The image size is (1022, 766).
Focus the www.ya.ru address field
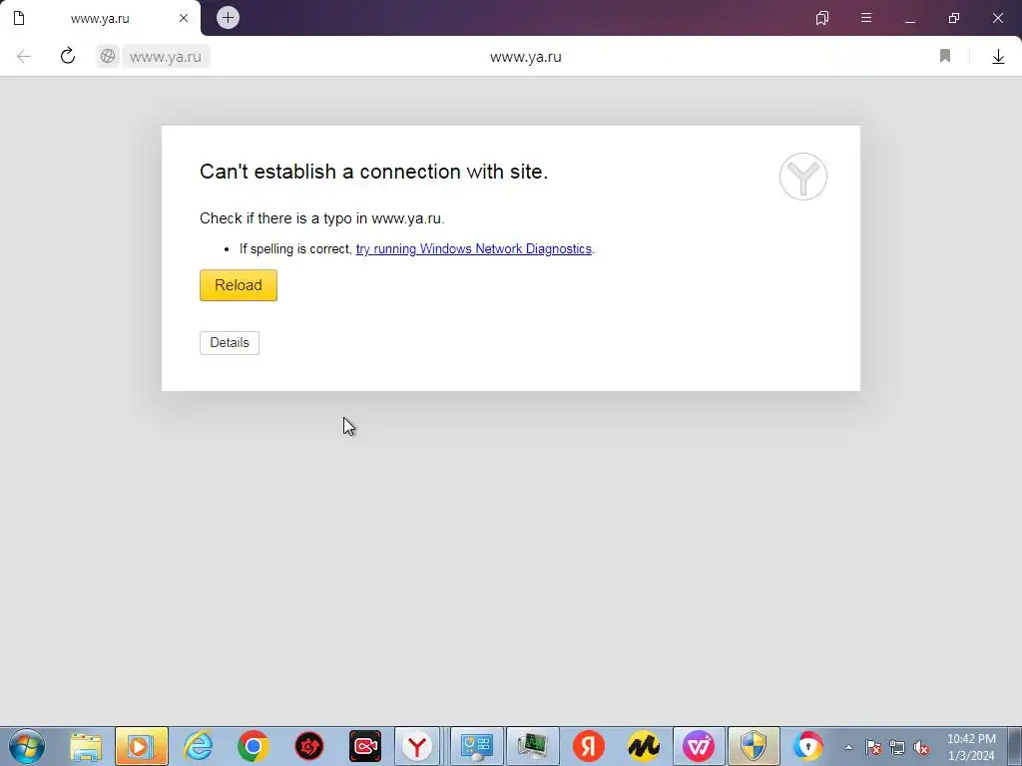[166, 57]
